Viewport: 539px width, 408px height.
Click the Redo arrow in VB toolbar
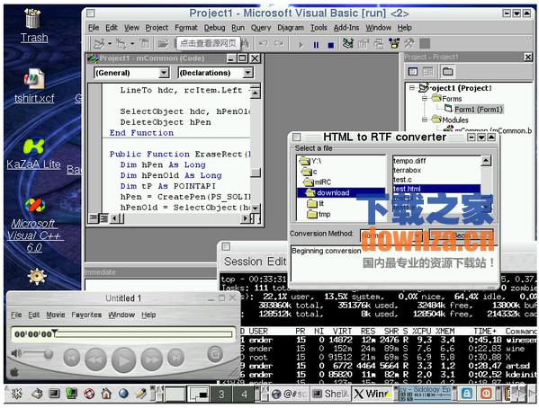coord(279,44)
